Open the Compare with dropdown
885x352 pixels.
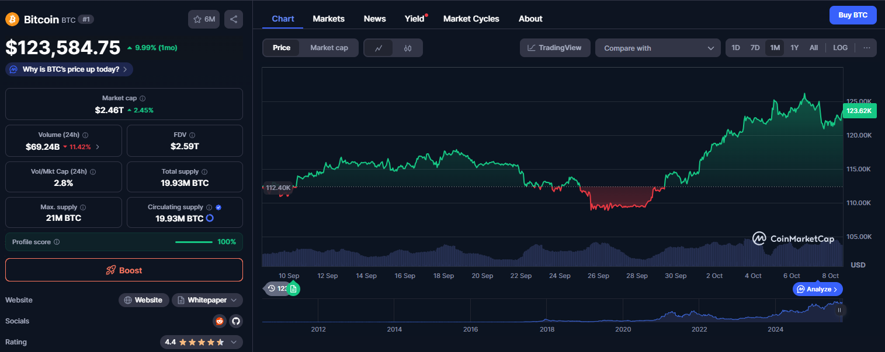tap(657, 48)
